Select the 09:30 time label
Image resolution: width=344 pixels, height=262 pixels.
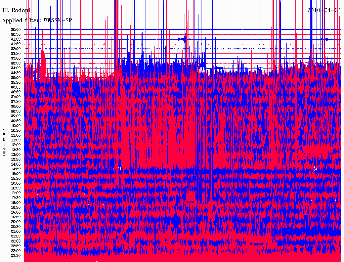coord(16,121)
